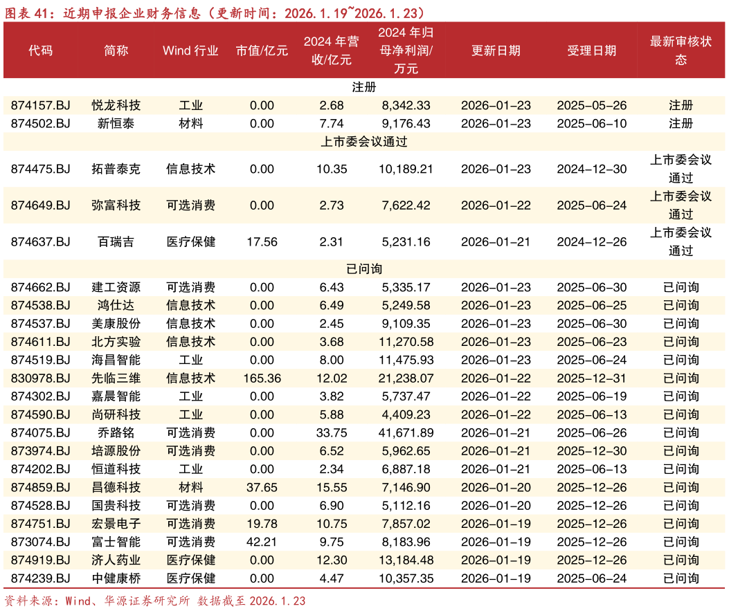
Task: Click the 简称 column header
Action: pos(115,51)
